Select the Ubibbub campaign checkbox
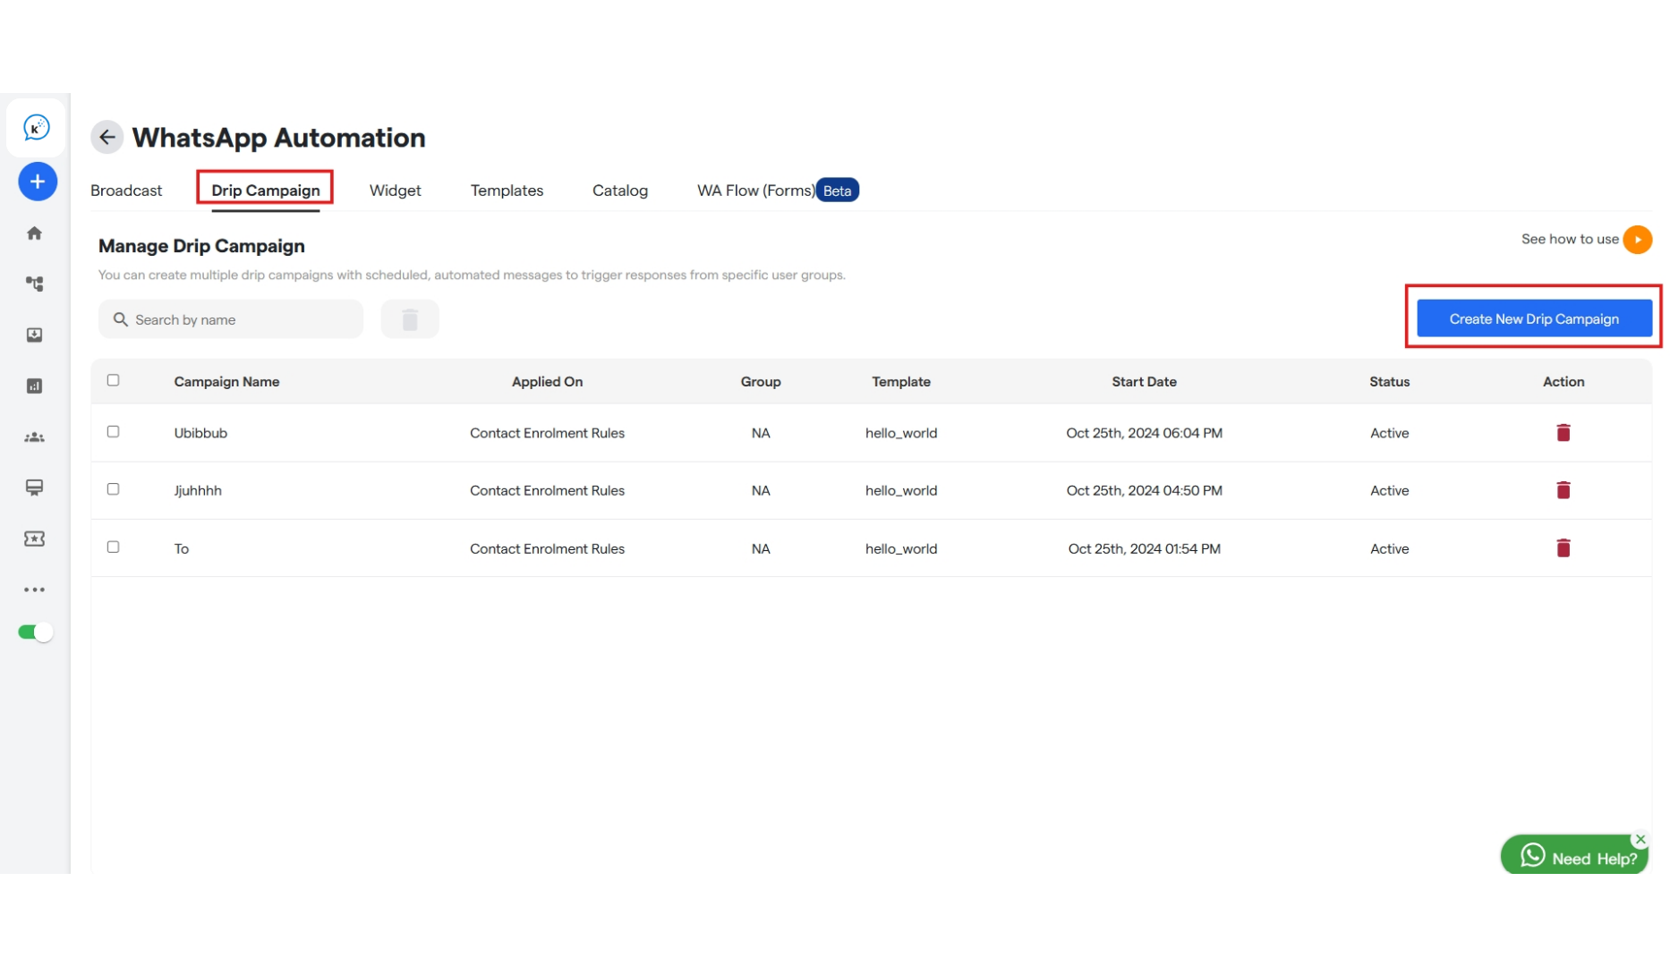 [x=114, y=432]
